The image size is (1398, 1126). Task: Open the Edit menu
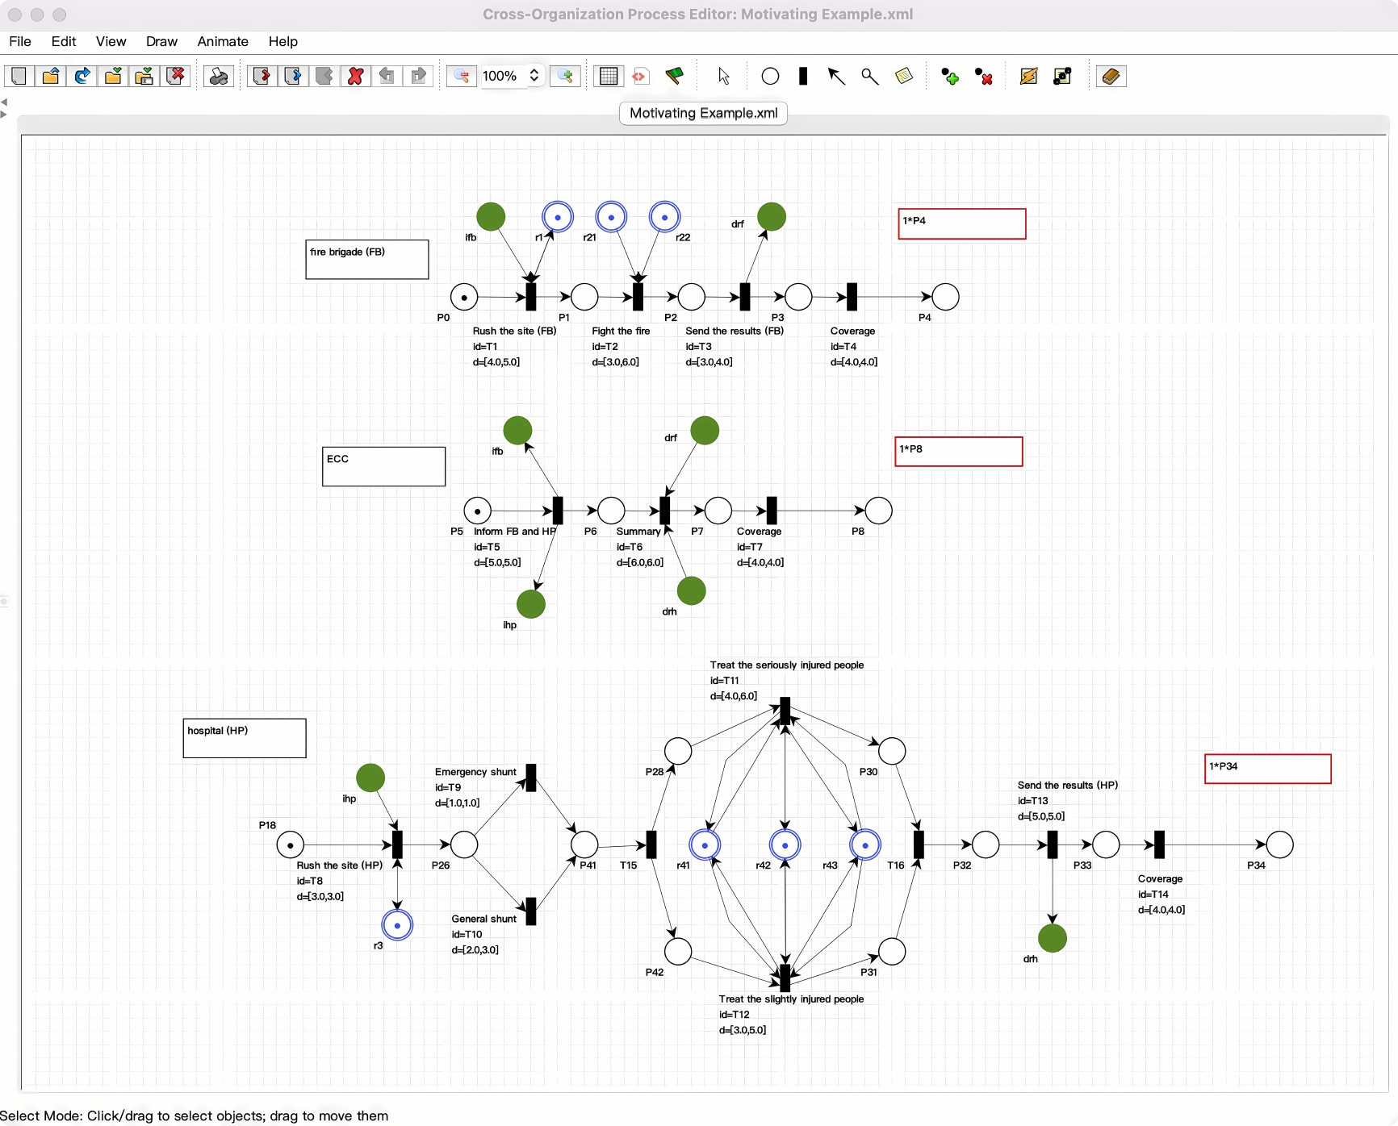[64, 41]
